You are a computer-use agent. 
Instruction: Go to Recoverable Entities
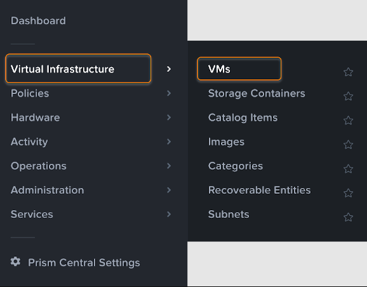[x=259, y=190]
